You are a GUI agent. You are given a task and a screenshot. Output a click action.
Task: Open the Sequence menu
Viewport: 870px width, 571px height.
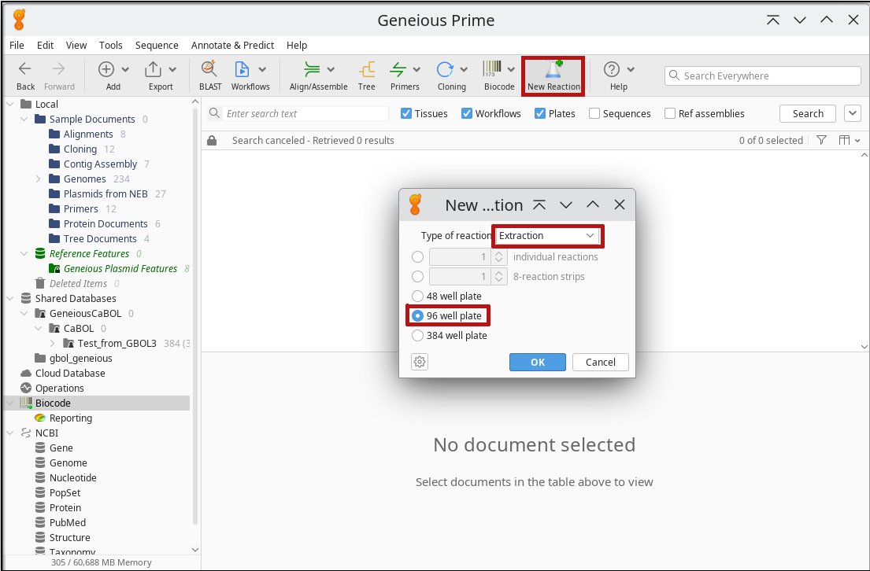157,46
